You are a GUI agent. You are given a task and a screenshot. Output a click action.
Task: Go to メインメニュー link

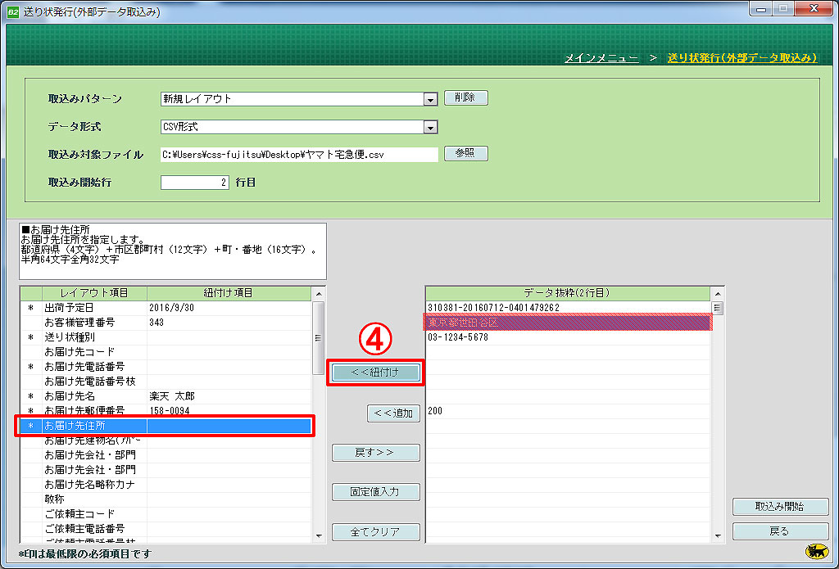pos(601,58)
